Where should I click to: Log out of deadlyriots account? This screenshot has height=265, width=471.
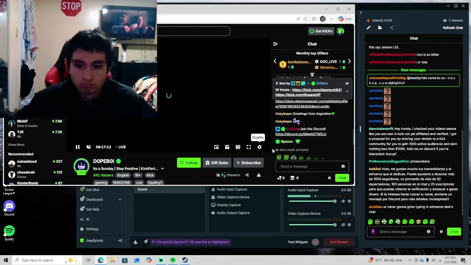pos(120,241)
